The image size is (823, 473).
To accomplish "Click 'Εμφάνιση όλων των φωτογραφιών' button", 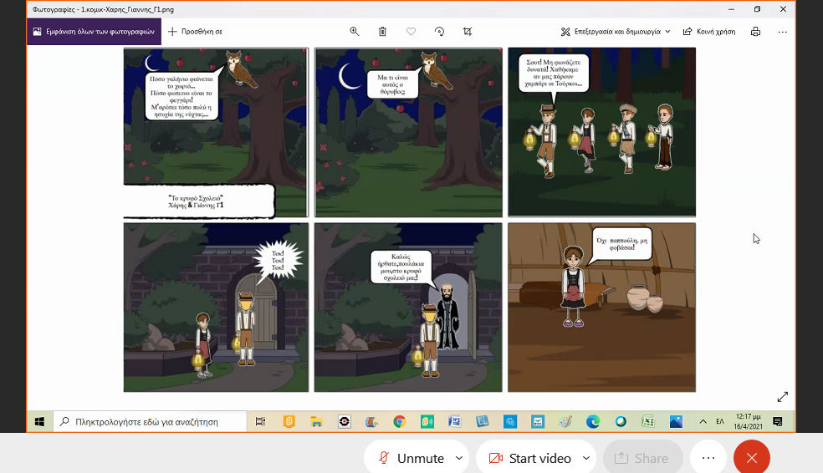I will (94, 31).
